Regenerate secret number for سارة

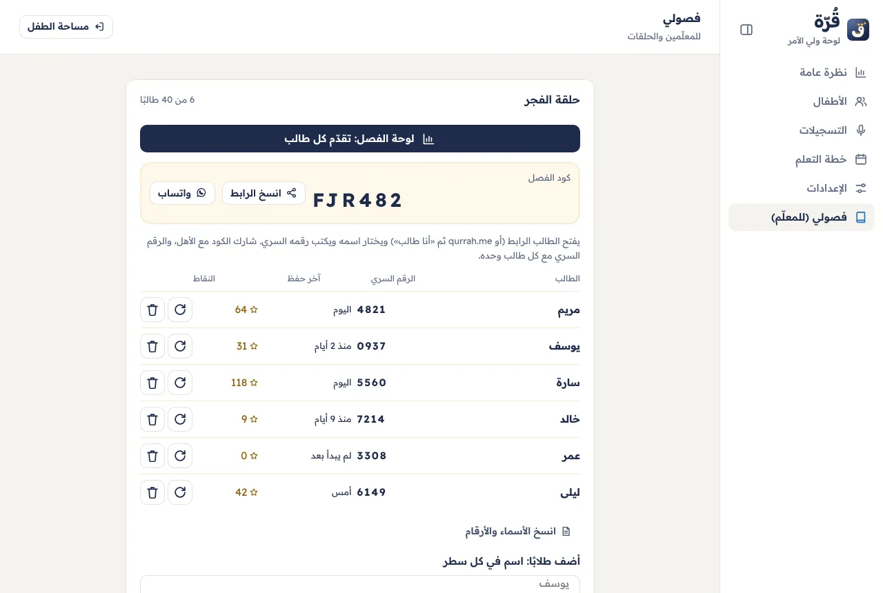(x=180, y=383)
